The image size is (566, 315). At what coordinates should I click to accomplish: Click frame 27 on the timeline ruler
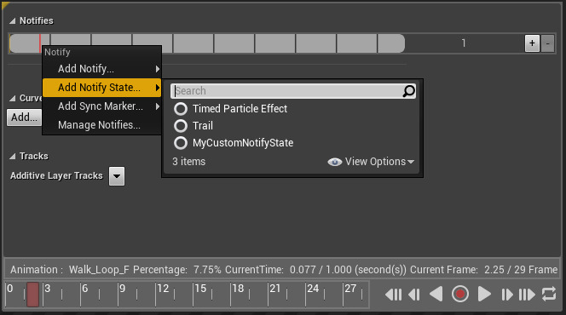tap(350, 289)
